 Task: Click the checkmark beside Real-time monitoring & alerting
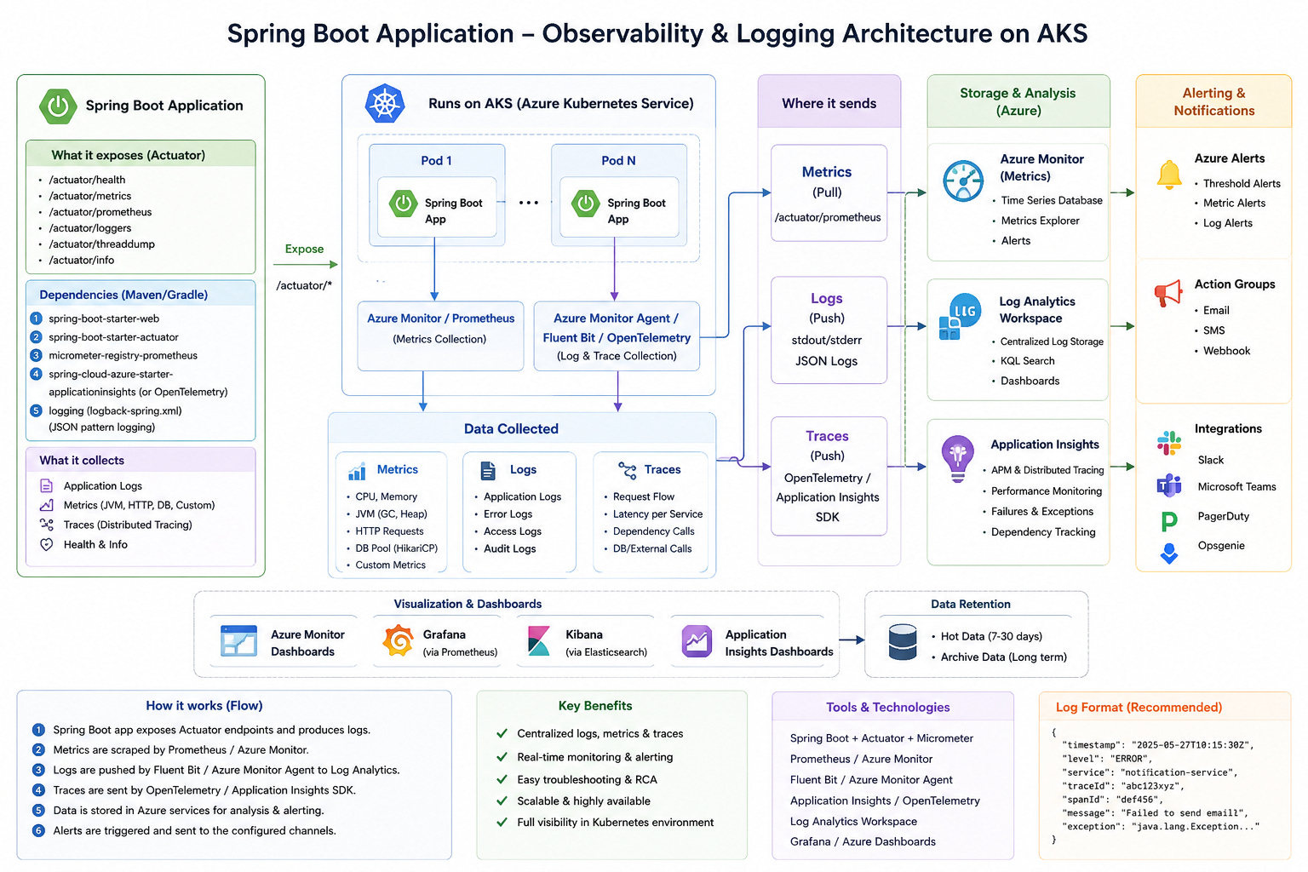[x=502, y=757]
